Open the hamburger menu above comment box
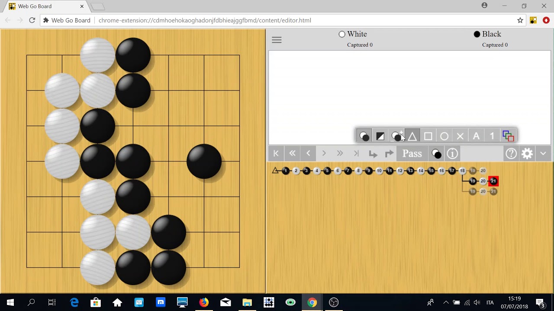This screenshot has height=311, width=554. 277,40
